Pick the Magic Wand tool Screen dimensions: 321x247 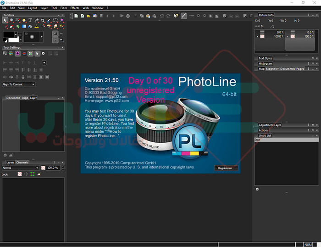click(61, 20)
